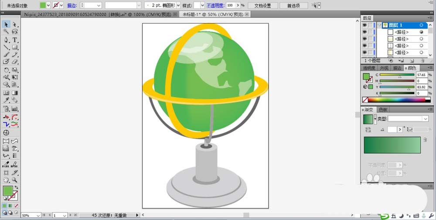The height and width of the screenshot is (220, 436).
Task: Click reverse gradient icon in Gradient panel
Action: point(368,130)
